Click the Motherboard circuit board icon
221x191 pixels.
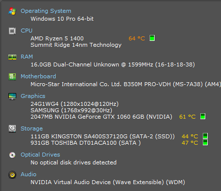pyautogui.click(x=12, y=77)
